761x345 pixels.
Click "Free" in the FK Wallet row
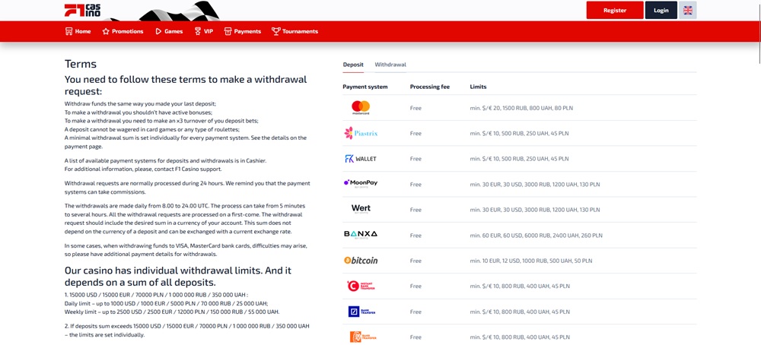click(416, 159)
